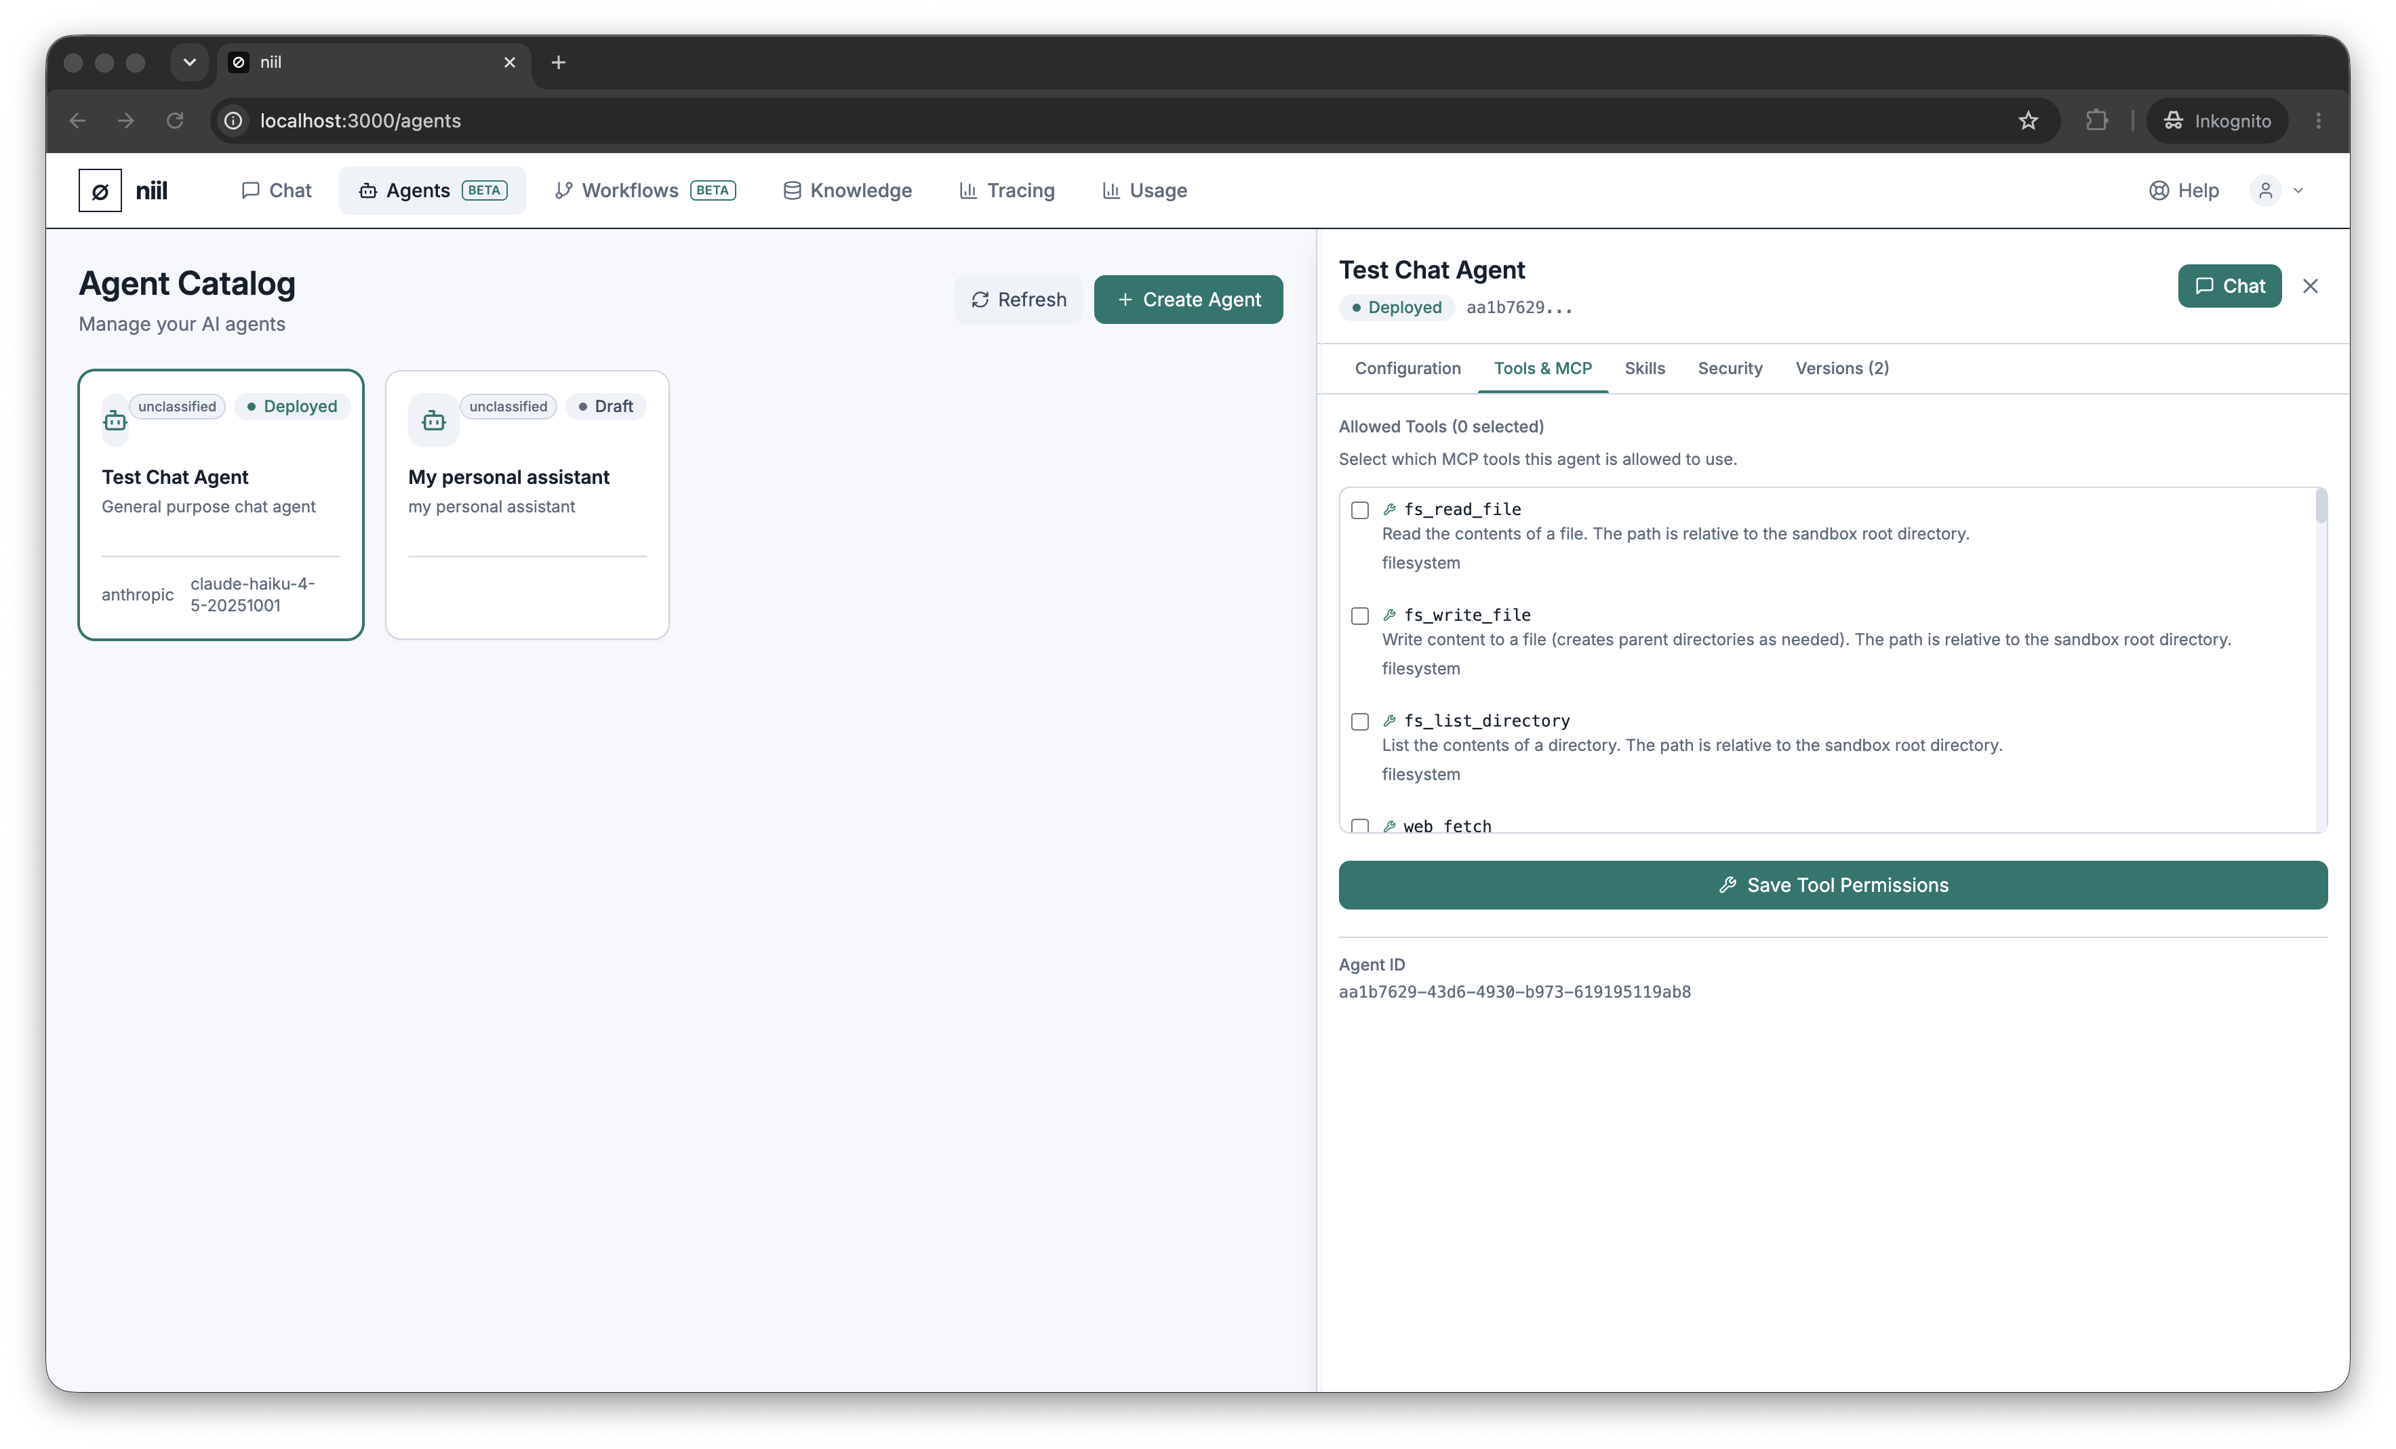Click the Help lifebuoy icon

pyautogui.click(x=2159, y=190)
